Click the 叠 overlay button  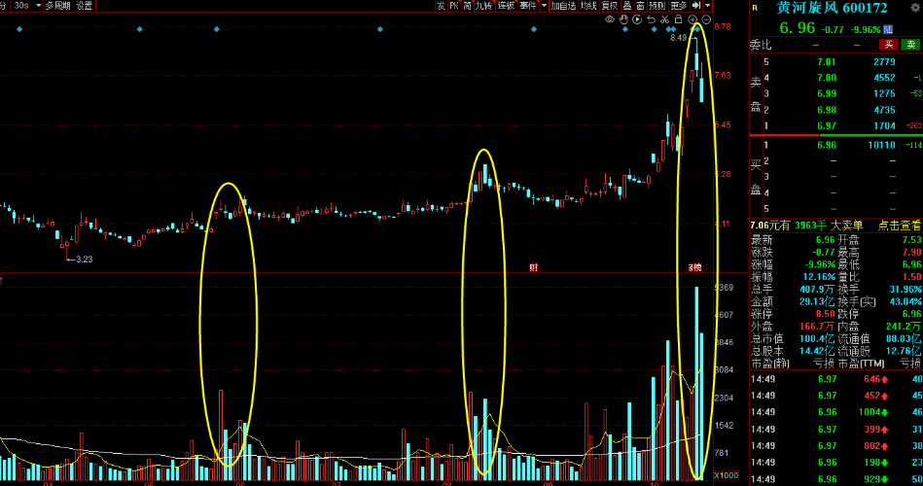click(x=627, y=5)
